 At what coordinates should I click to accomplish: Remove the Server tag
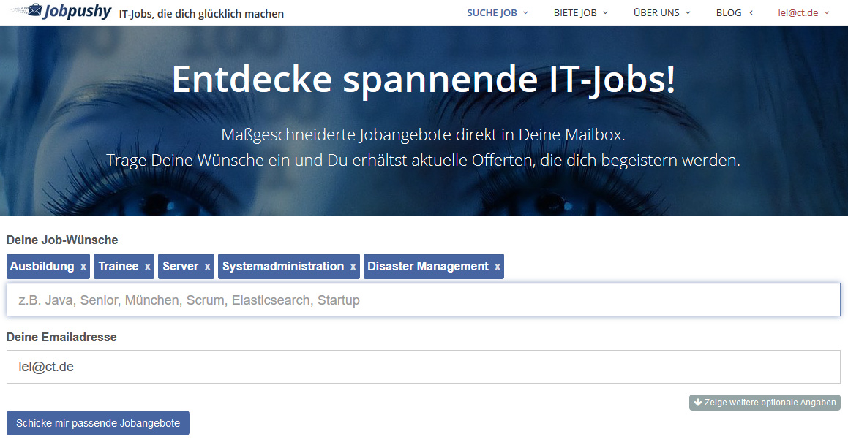(207, 267)
